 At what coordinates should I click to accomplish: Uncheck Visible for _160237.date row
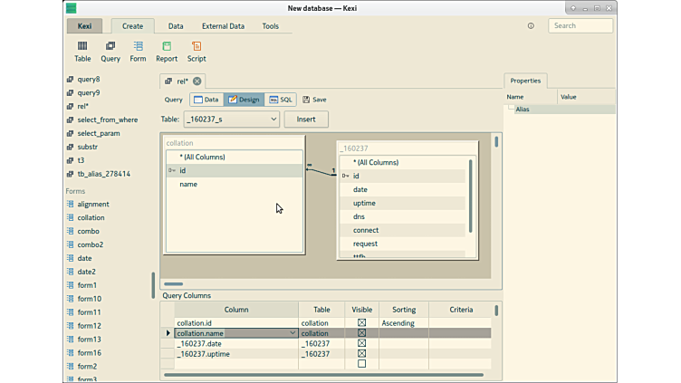pyautogui.click(x=361, y=344)
